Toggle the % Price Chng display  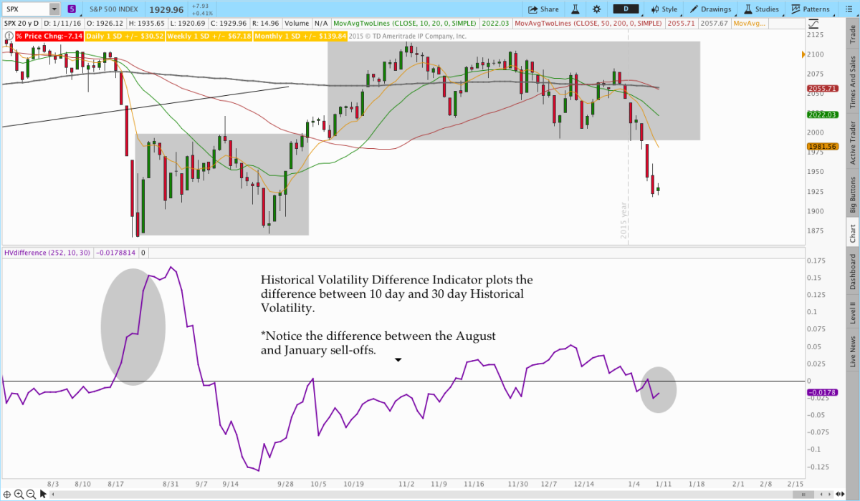click(50, 36)
